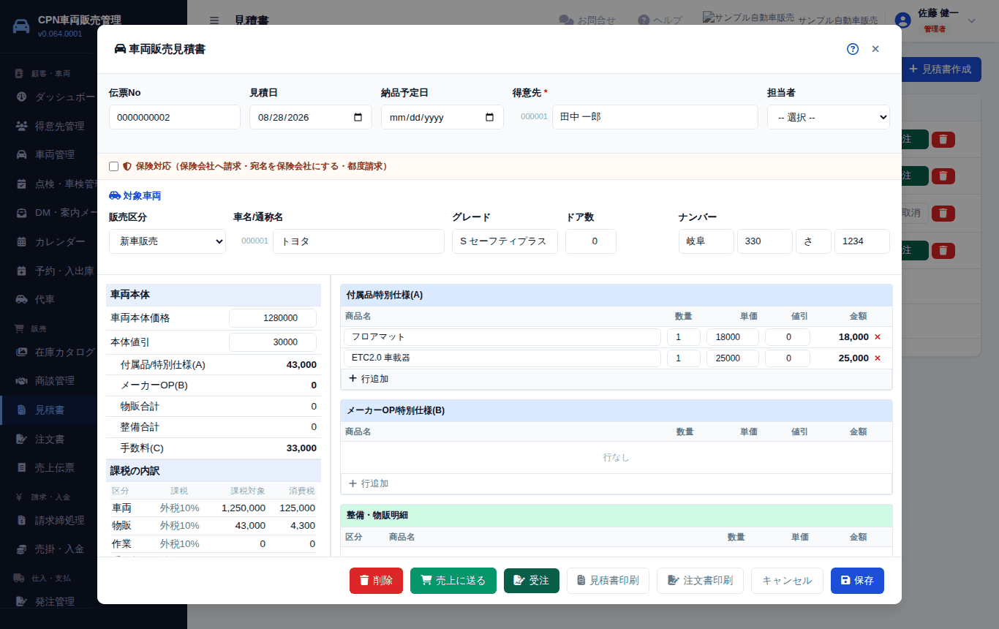
Task: Click the 伝票No input field
Action: coord(175,117)
